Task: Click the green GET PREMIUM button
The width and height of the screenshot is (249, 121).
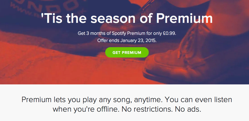Action: pyautogui.click(x=127, y=52)
